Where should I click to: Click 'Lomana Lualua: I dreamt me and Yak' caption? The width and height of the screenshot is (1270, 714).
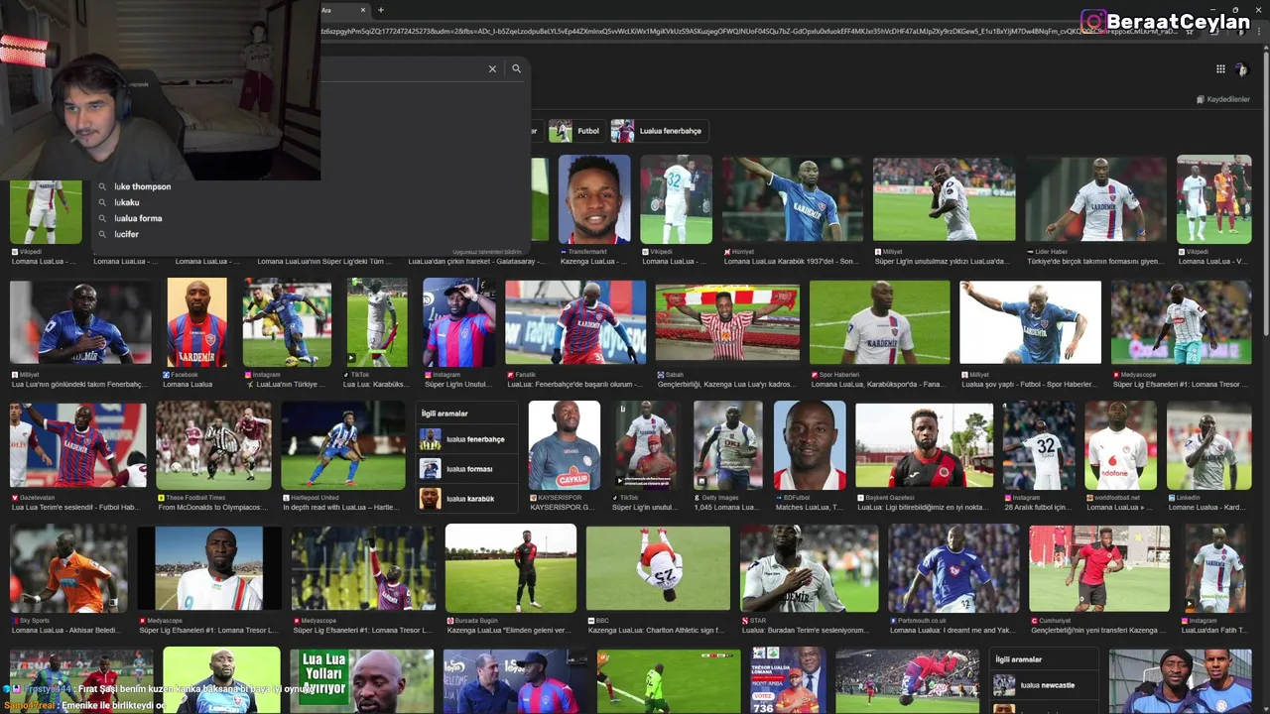pos(952,630)
